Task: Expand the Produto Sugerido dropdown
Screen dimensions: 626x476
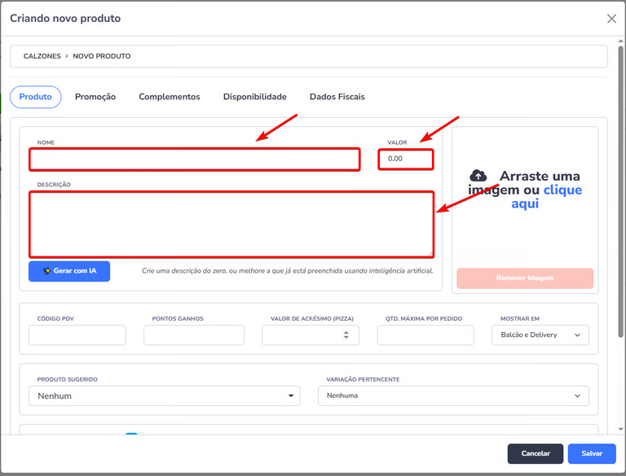Action: coord(164,395)
